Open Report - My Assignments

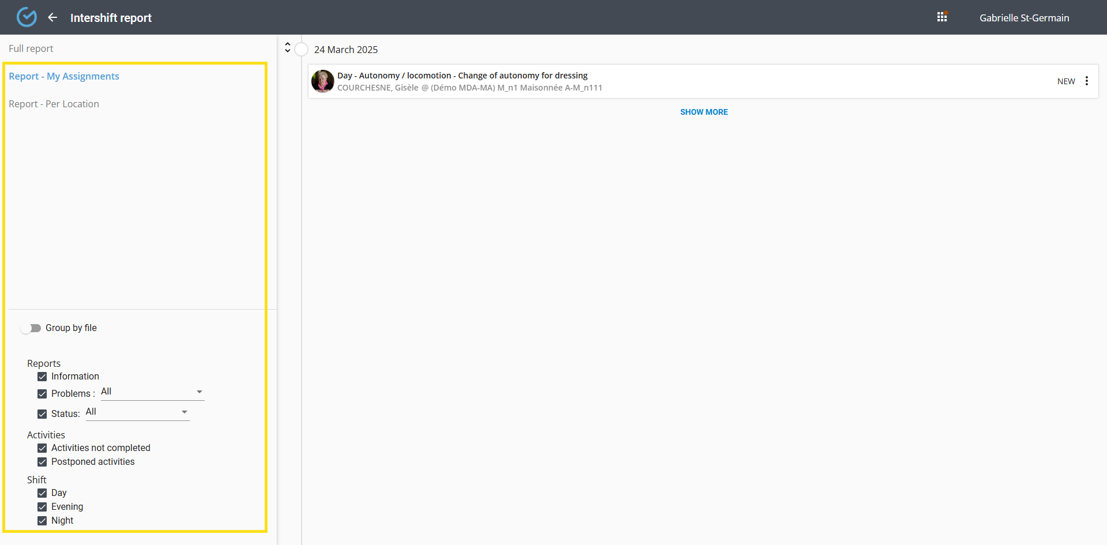(64, 76)
